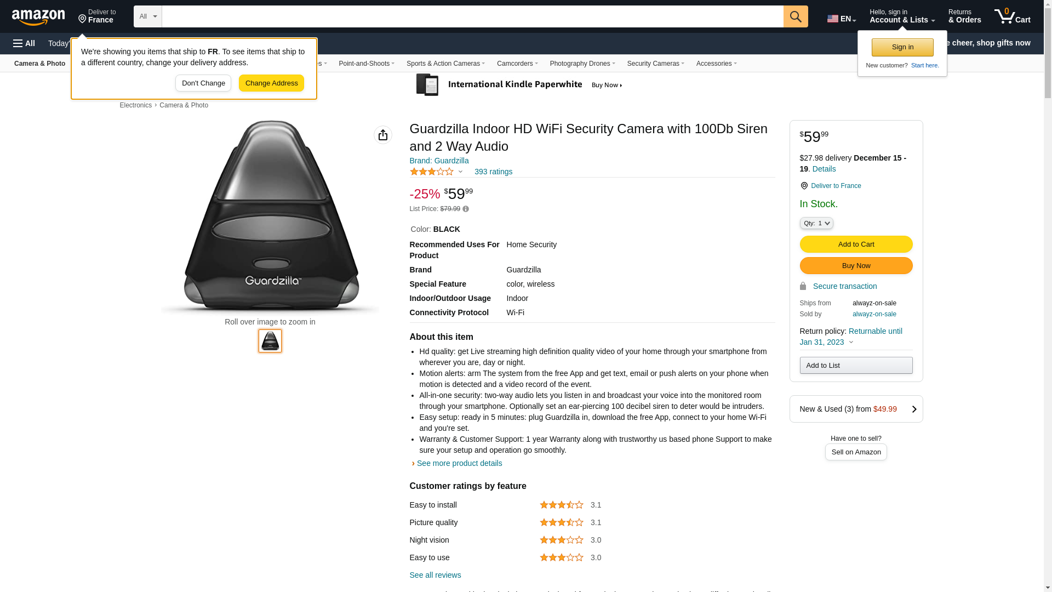Click the Change Address button

click(271, 83)
